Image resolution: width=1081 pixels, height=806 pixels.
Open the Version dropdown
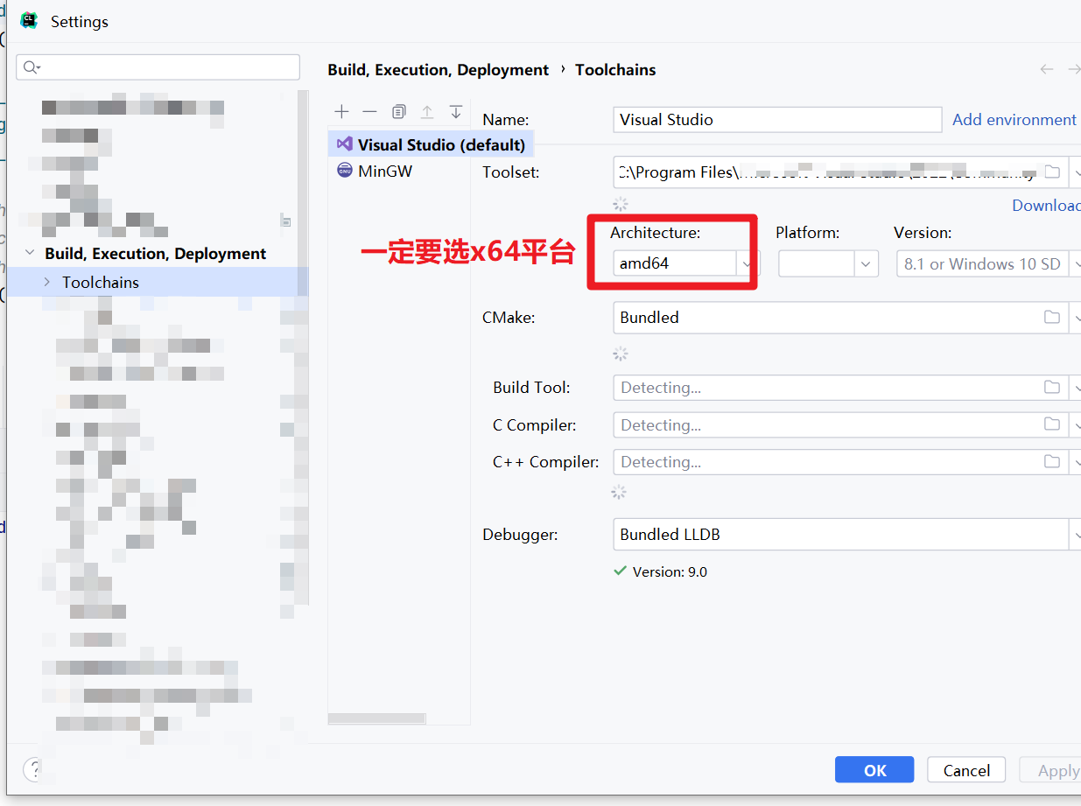coord(1075,263)
